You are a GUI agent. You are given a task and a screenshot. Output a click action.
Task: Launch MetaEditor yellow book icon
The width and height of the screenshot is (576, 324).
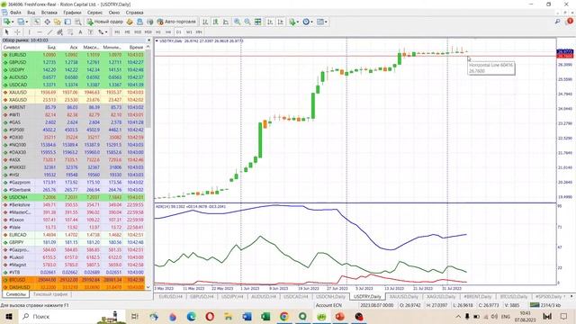[x=130, y=22]
